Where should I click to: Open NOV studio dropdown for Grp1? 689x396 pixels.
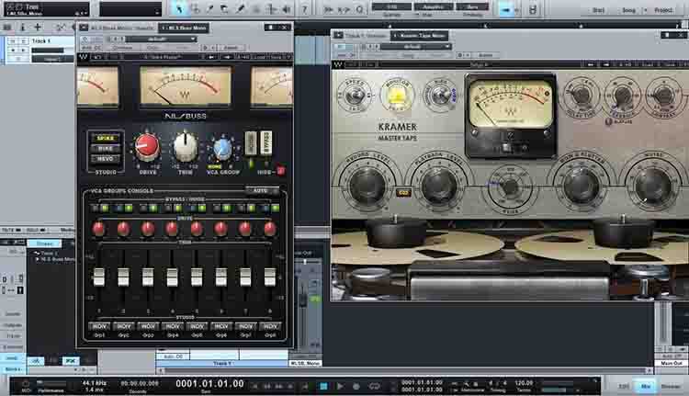coord(99,326)
